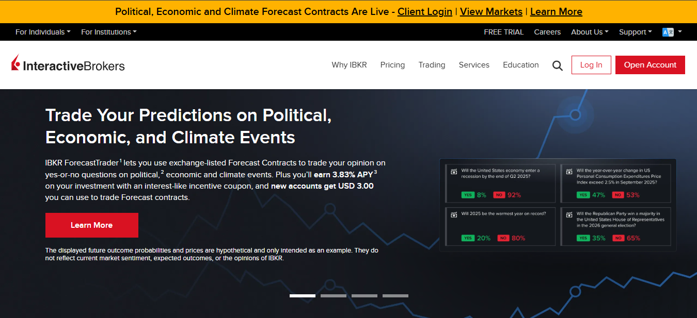Go to the second carousel slide indicator
Image resolution: width=697 pixels, height=318 pixels.
click(334, 296)
